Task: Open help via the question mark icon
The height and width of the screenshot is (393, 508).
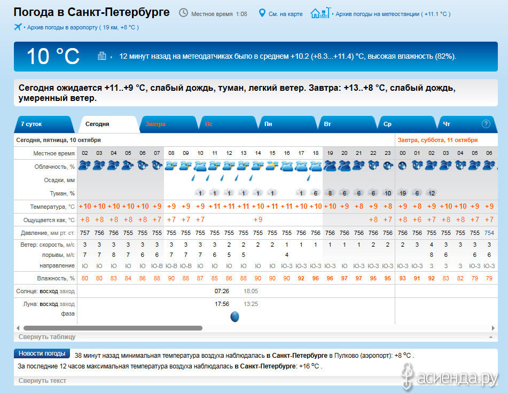Action: [x=486, y=124]
